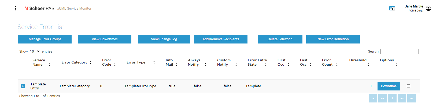This screenshot has width=440, height=111.
Task: Select the Template Entry row checkbox
Action: click(x=408, y=86)
